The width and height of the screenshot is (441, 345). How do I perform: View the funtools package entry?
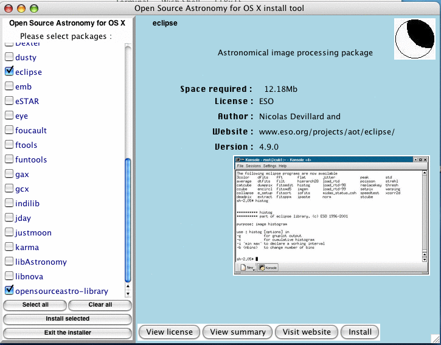tap(31, 160)
